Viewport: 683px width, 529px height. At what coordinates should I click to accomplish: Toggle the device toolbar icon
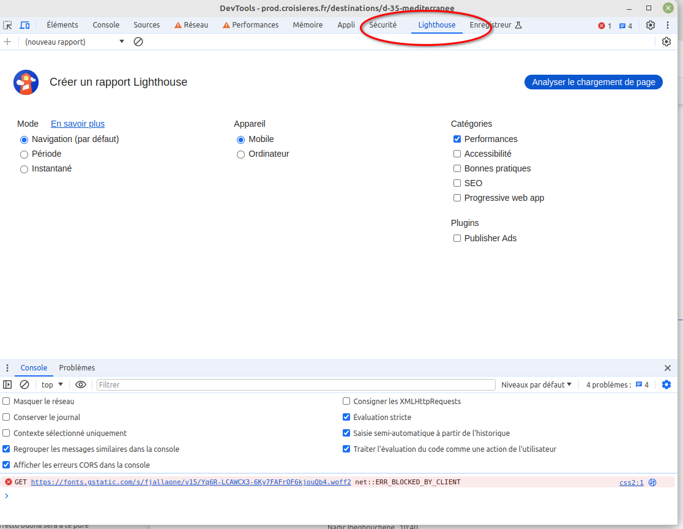pyautogui.click(x=24, y=25)
